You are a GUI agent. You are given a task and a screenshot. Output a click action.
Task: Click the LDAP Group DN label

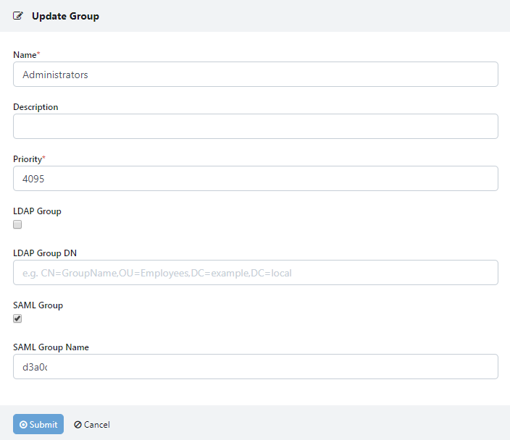pyautogui.click(x=45, y=253)
